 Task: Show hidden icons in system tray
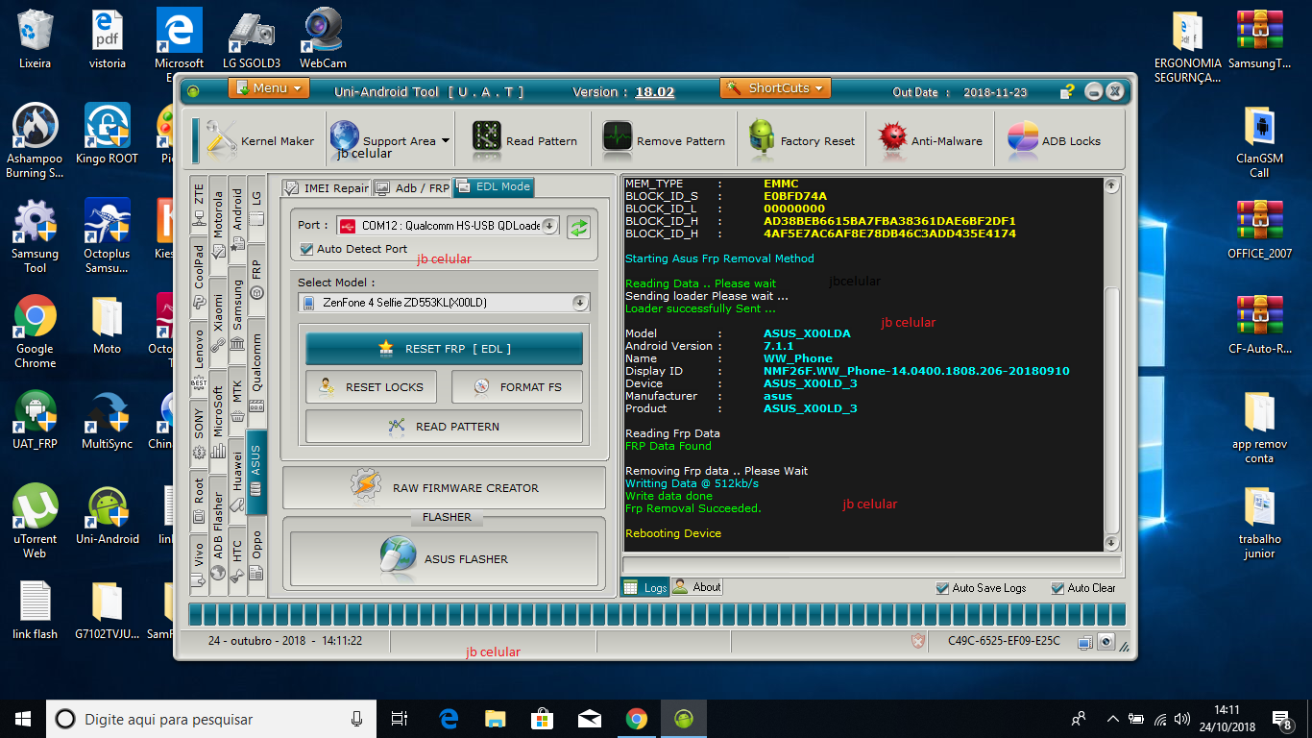click(1112, 719)
